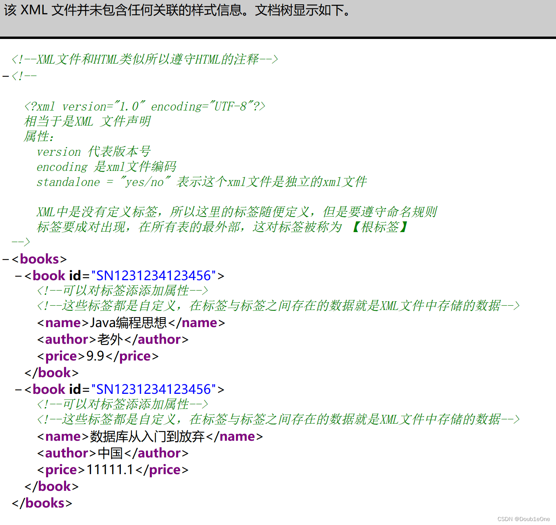The height and width of the screenshot is (525, 556).
Task: Click the xml version="1.0" declaration line
Action: (145, 107)
